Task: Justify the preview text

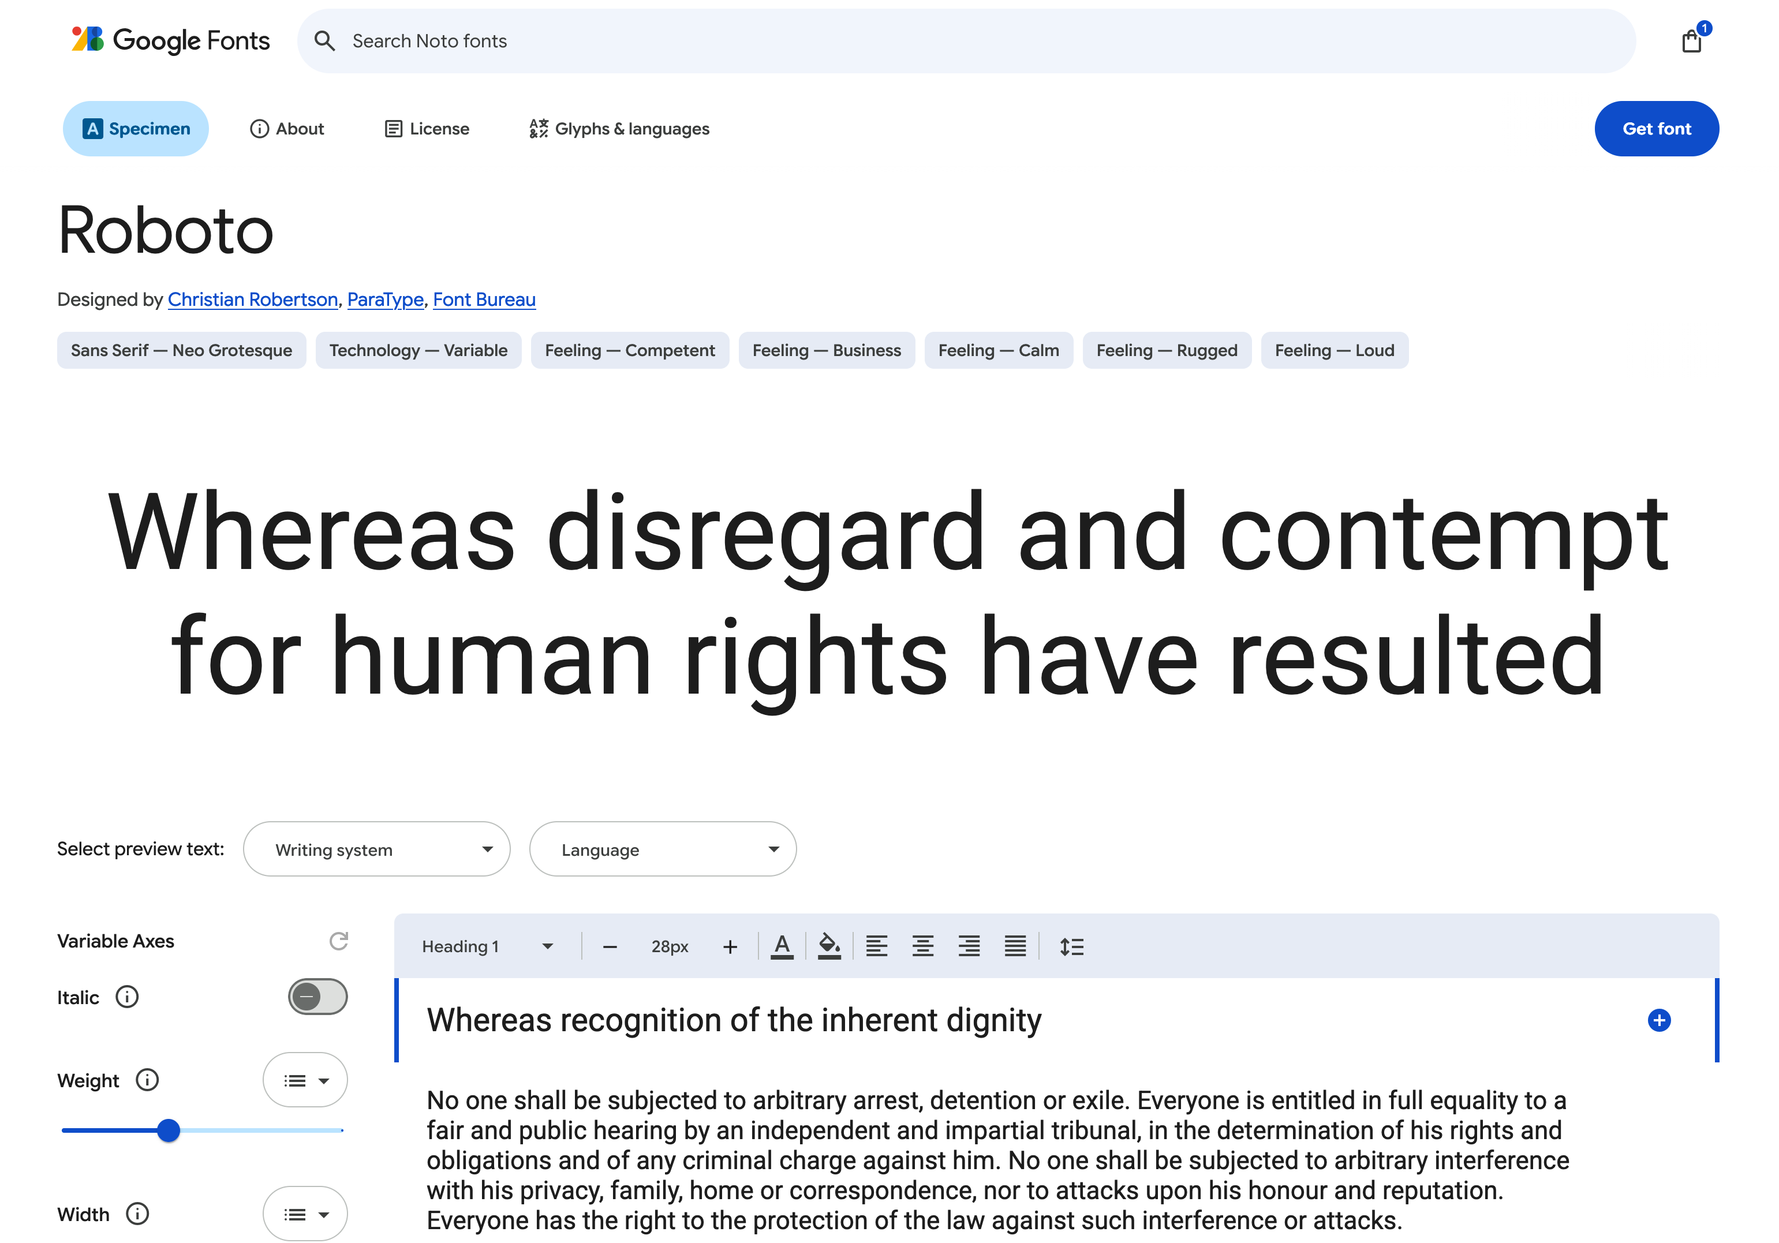Action: pyautogui.click(x=1015, y=946)
